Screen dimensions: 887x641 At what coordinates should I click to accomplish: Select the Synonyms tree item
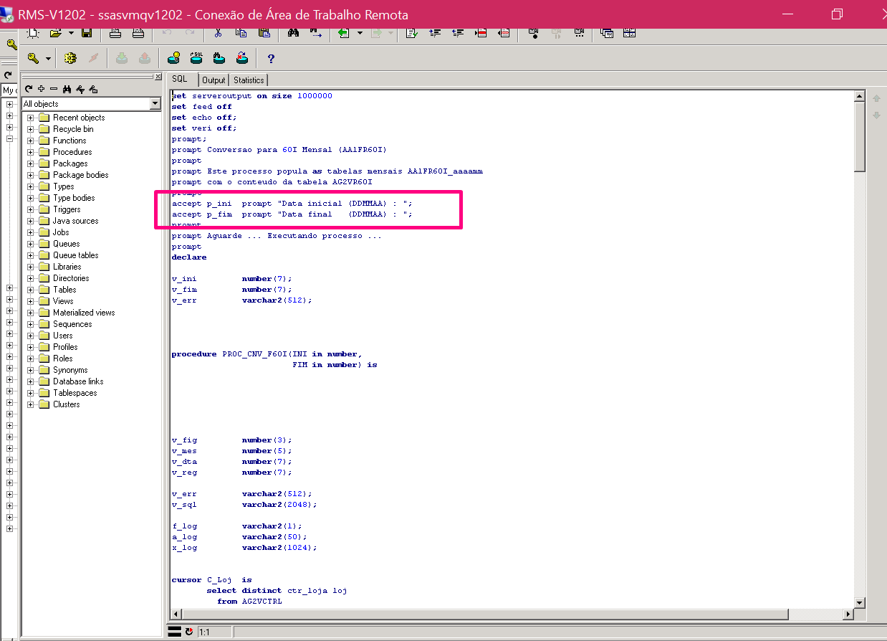[x=70, y=370]
